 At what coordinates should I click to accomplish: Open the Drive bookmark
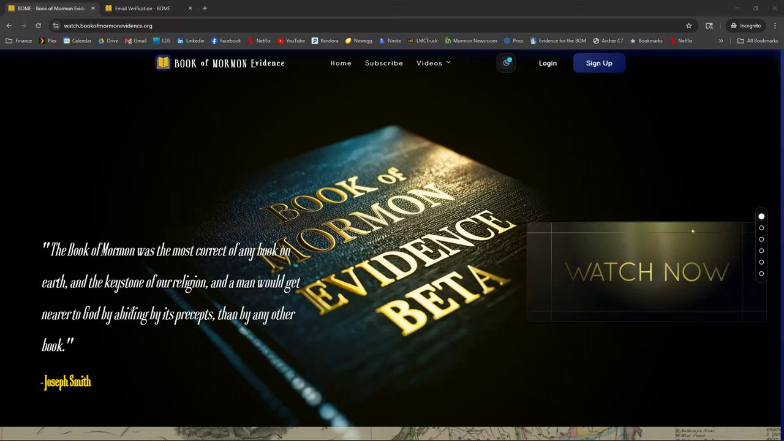108,41
